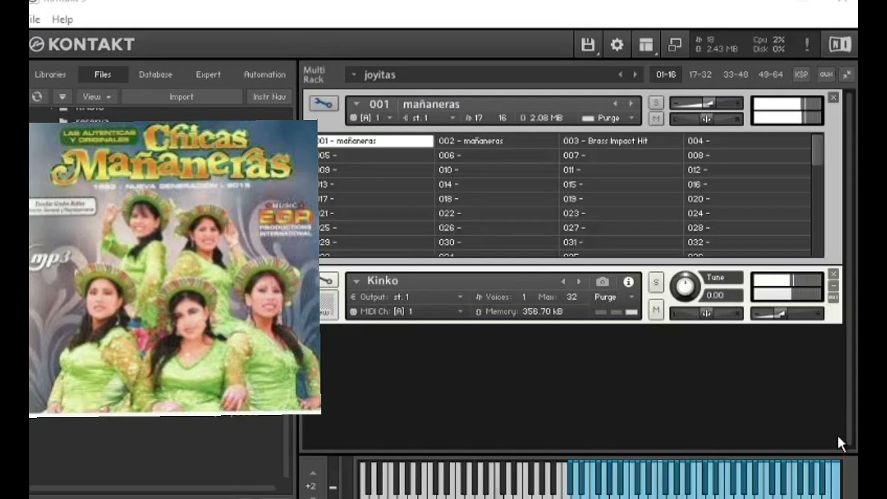Go to next multi with joyitas right arrow
The width and height of the screenshot is (887, 499).
pyautogui.click(x=635, y=74)
